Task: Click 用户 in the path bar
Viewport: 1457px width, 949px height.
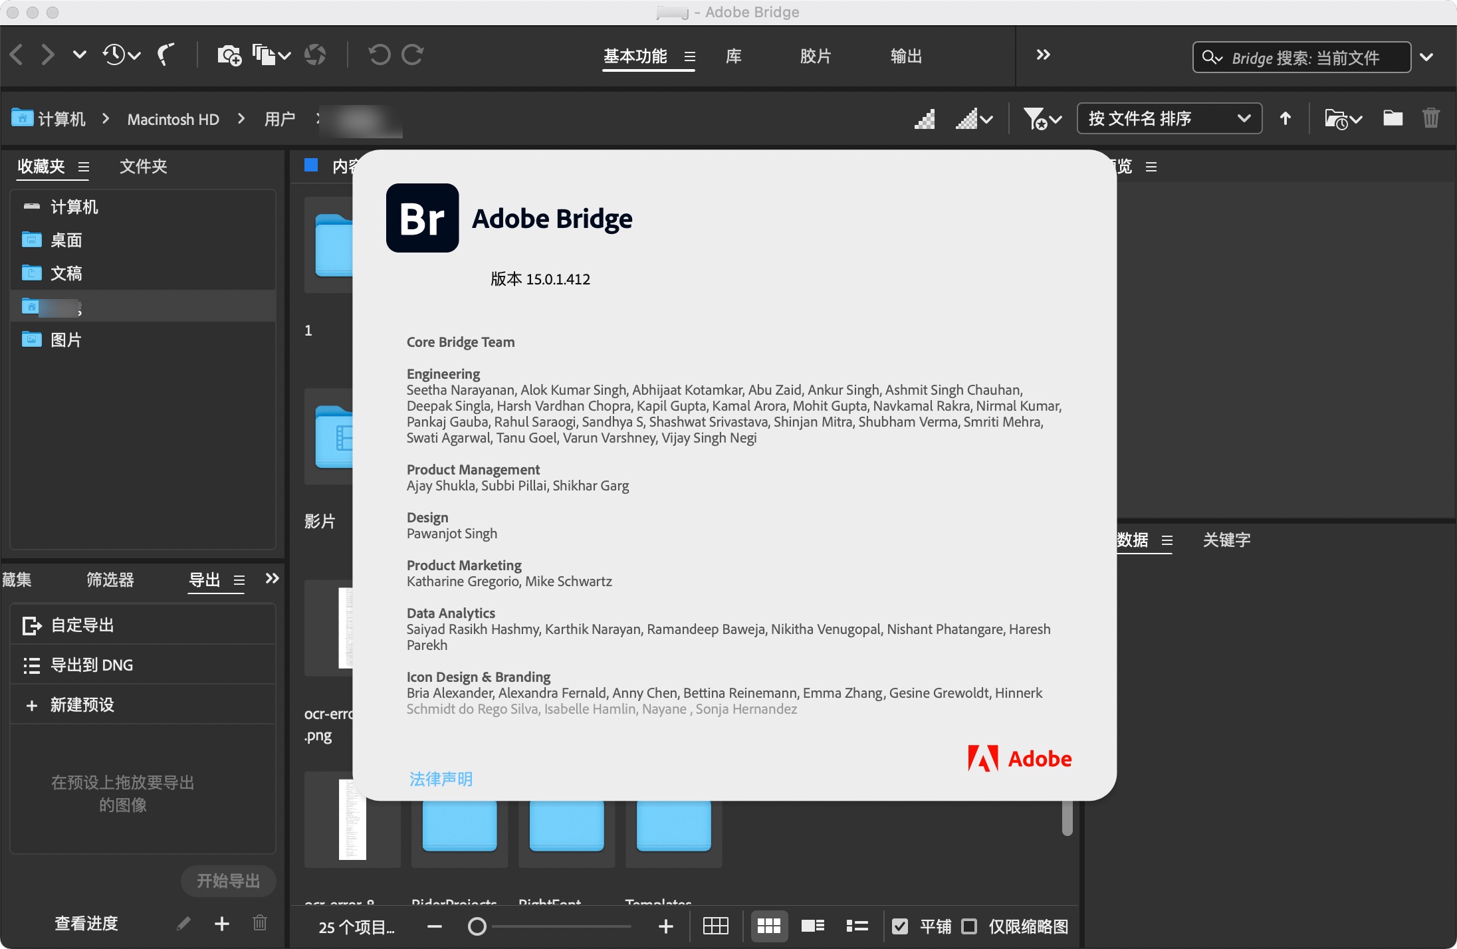Action: [280, 119]
